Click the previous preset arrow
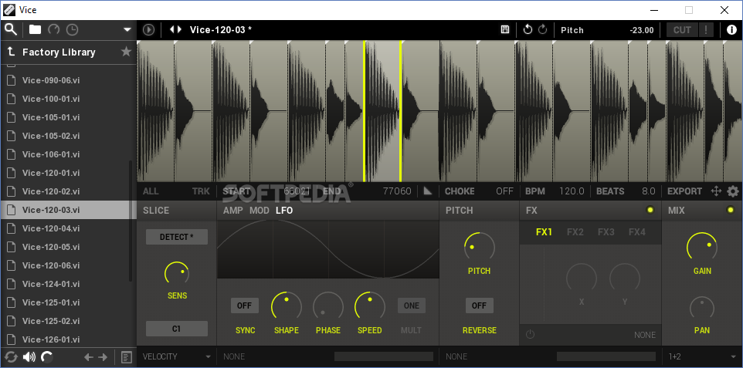Screen dimensions: 743x368 pos(172,29)
